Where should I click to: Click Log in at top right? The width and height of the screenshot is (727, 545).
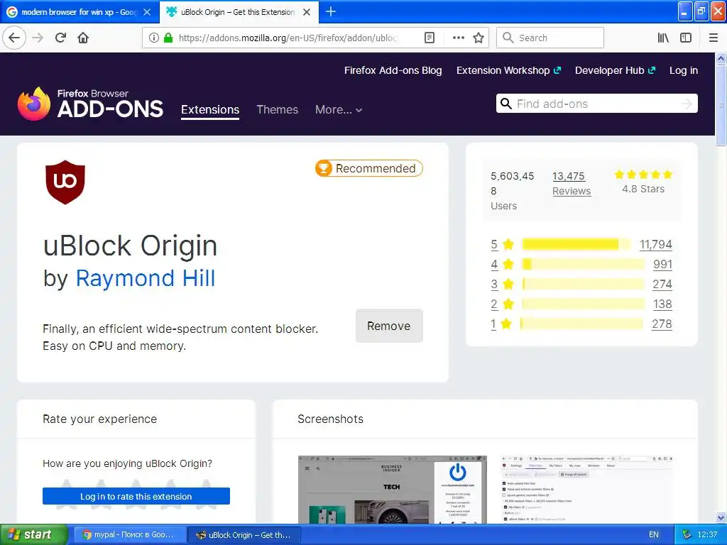[684, 70]
